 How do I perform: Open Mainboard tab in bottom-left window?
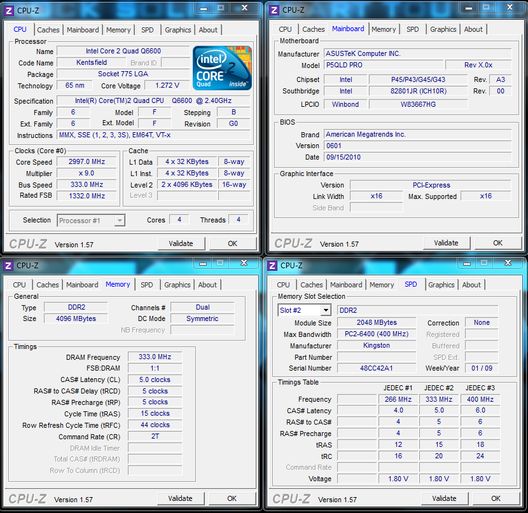[x=82, y=285]
